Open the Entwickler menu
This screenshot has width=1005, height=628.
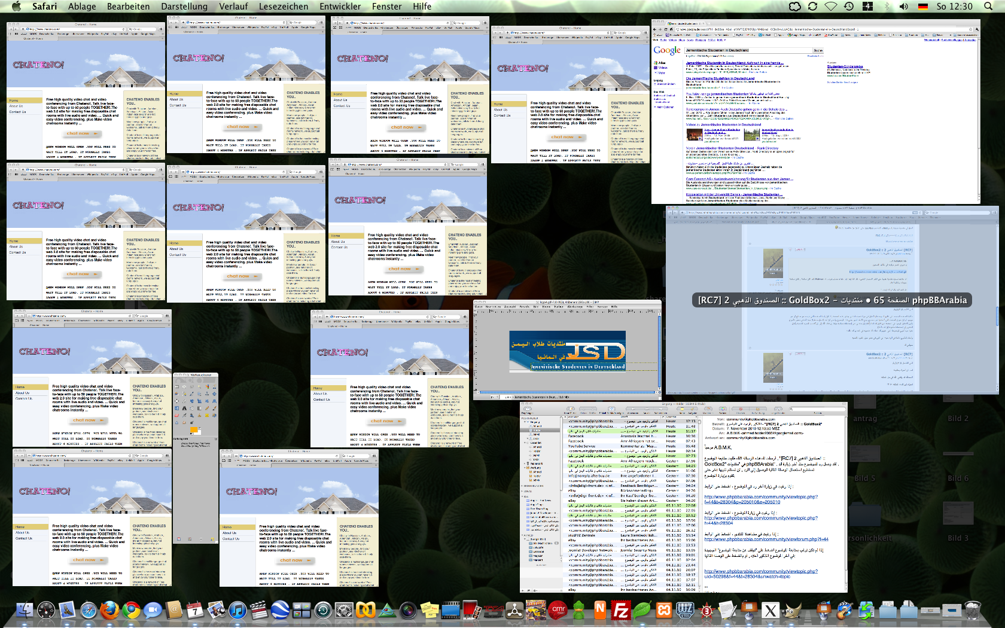(x=340, y=6)
